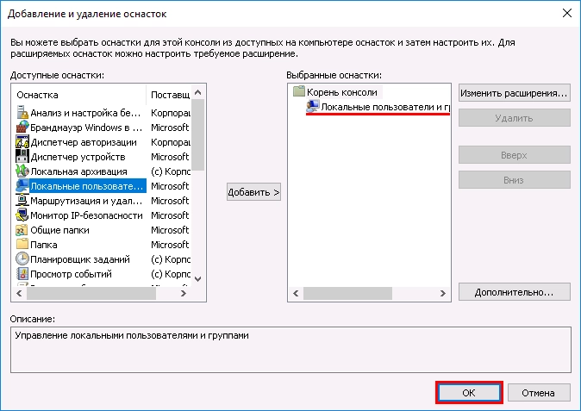Image resolution: width=581 pixels, height=411 pixels.
Task: Select the Брандмауэр Windows snap-in icon
Action: [22, 128]
